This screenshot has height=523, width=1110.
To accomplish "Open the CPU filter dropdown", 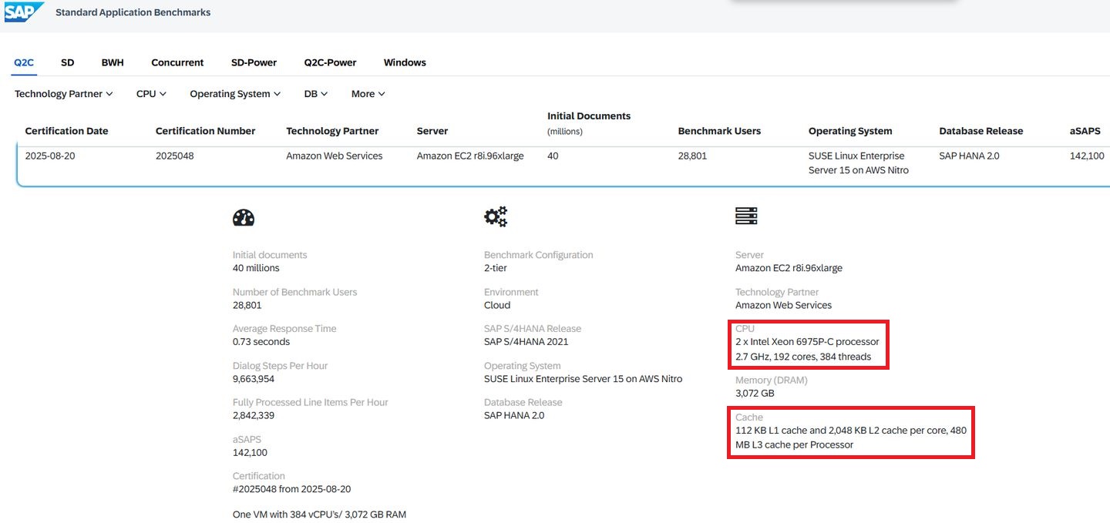I will pyautogui.click(x=151, y=94).
